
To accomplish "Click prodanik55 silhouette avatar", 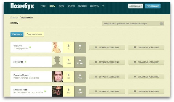I will click(x=57, y=62).
